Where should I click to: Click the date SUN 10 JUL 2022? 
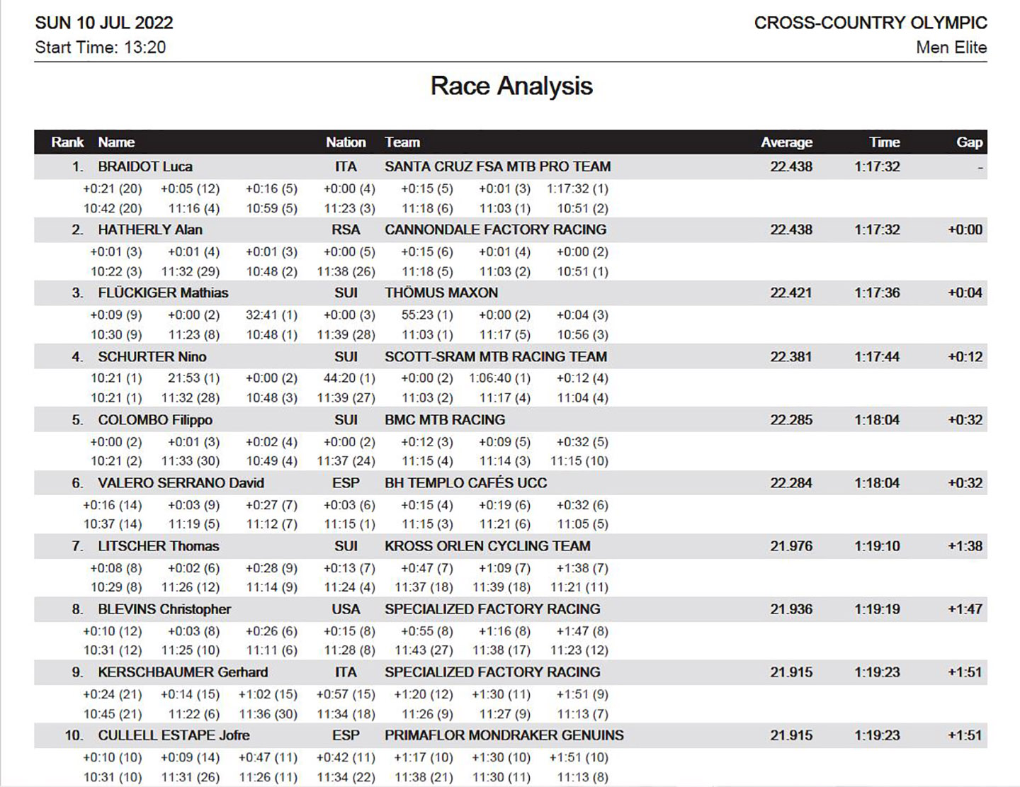tap(104, 23)
